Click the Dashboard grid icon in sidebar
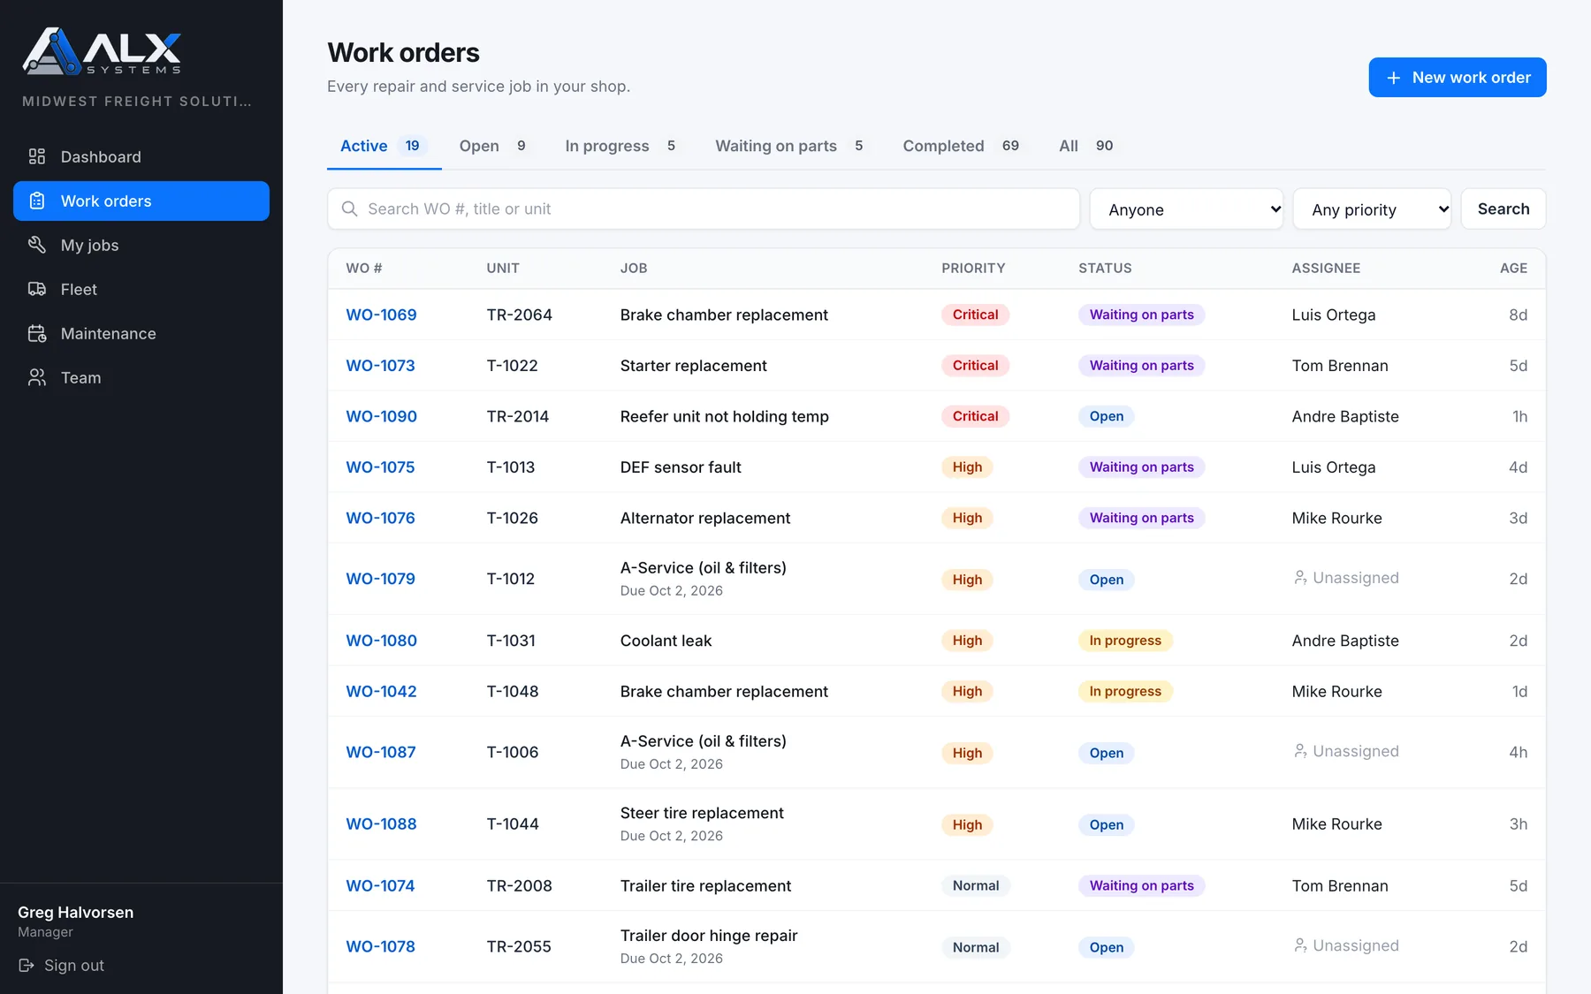The height and width of the screenshot is (994, 1591). click(x=36, y=156)
